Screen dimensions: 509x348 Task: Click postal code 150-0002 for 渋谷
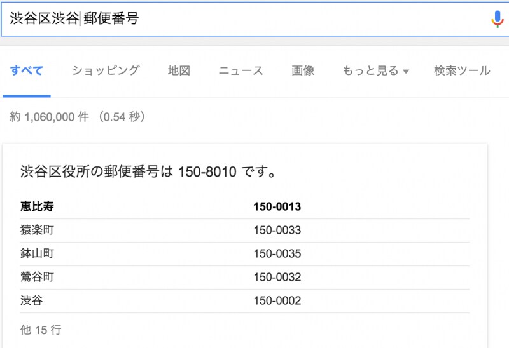[277, 300]
